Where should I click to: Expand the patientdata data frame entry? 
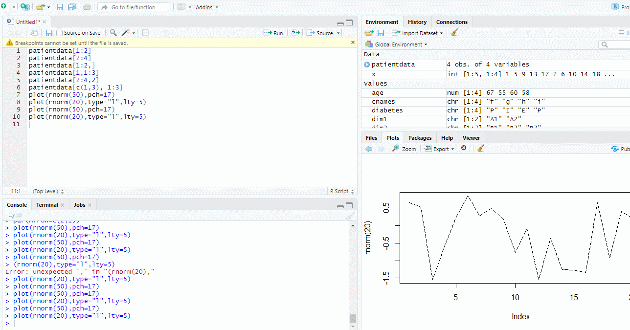coord(367,65)
